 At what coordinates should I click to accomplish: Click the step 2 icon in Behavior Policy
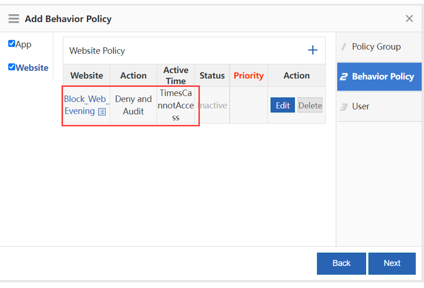(x=344, y=77)
